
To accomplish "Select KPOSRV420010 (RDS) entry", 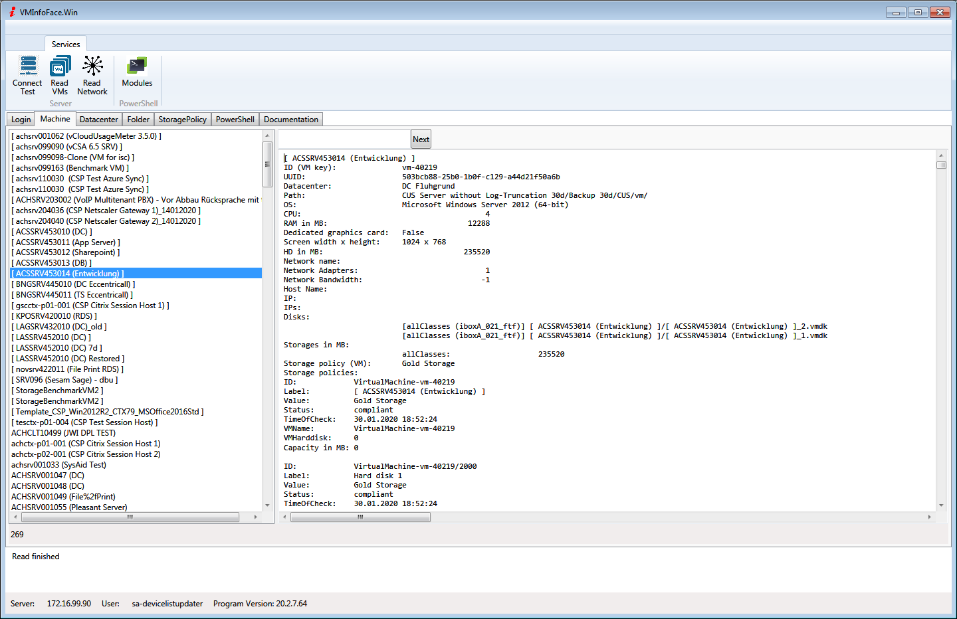I will [54, 316].
